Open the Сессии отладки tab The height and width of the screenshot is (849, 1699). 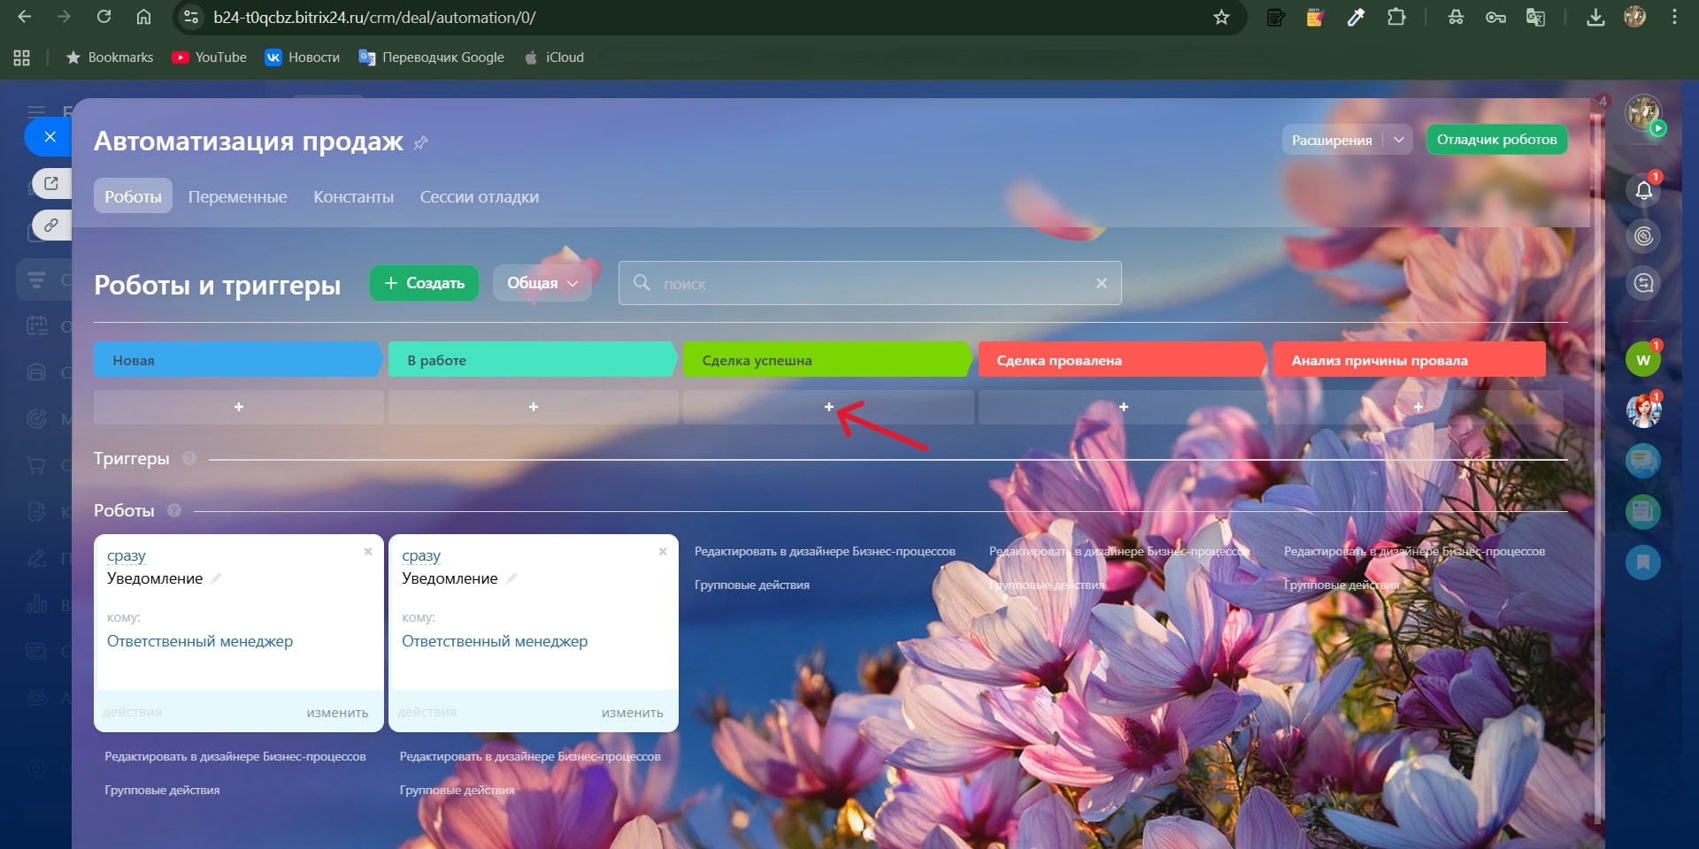[479, 196]
